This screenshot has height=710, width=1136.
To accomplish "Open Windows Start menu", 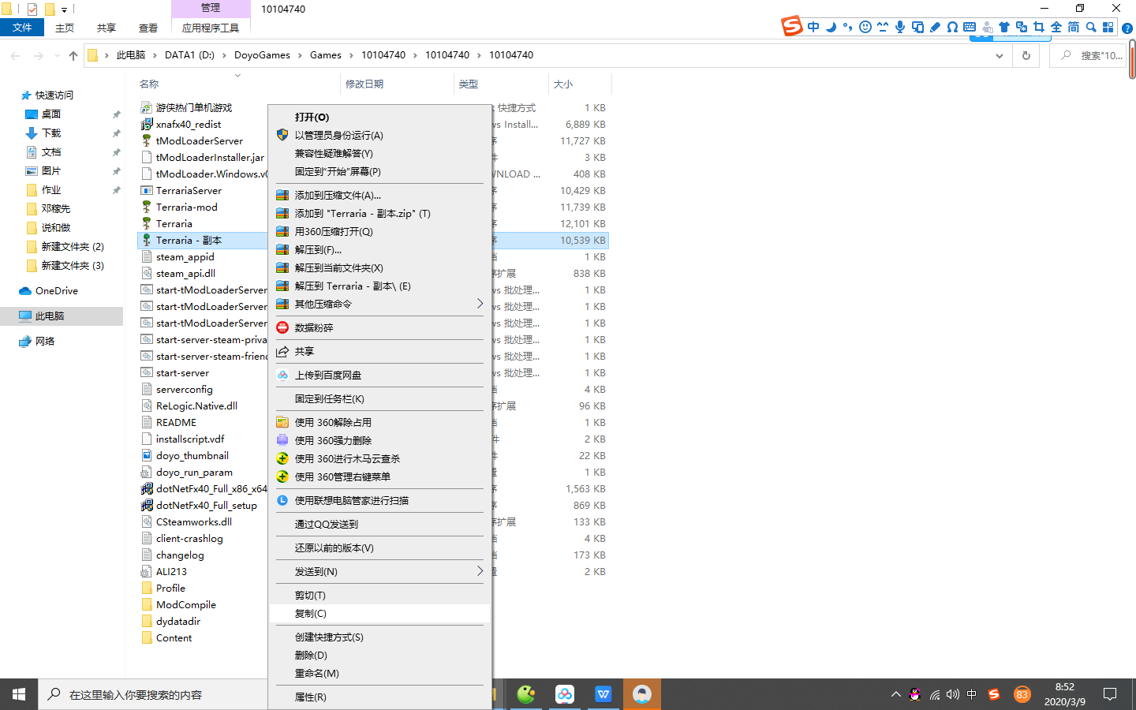I will (19, 694).
